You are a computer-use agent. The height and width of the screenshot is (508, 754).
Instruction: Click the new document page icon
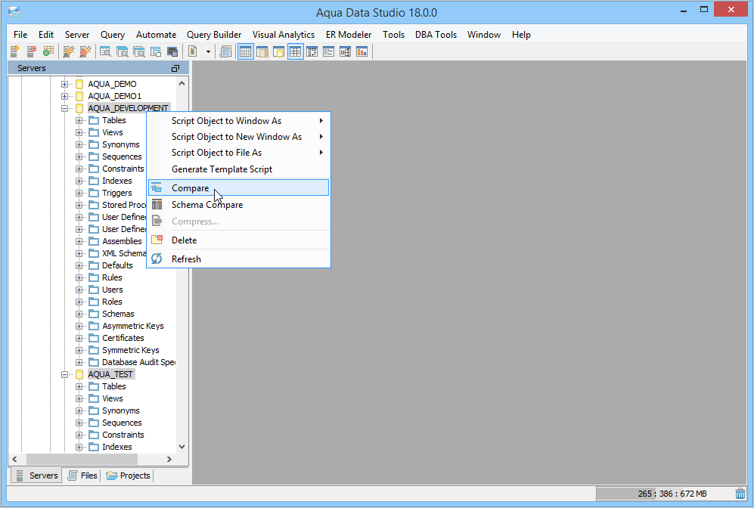click(x=193, y=51)
